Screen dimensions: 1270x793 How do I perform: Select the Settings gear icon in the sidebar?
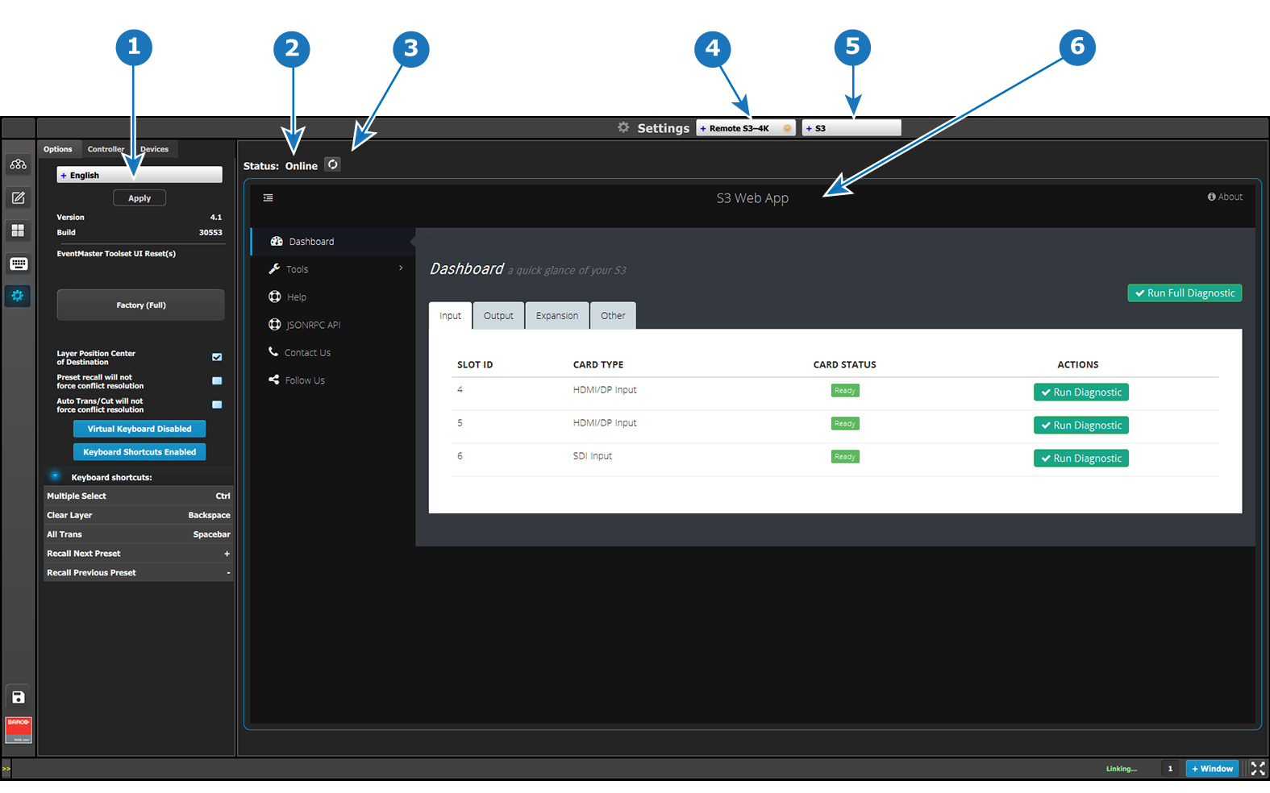(x=18, y=296)
